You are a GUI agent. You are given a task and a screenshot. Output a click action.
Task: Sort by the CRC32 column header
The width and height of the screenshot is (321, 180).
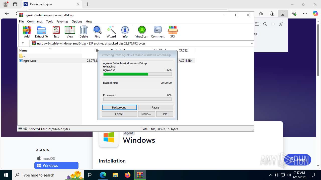pyautogui.click(x=186, y=50)
